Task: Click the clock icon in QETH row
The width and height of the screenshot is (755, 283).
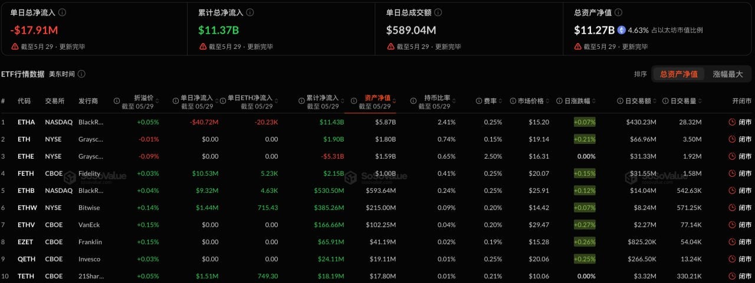Action: click(x=732, y=259)
